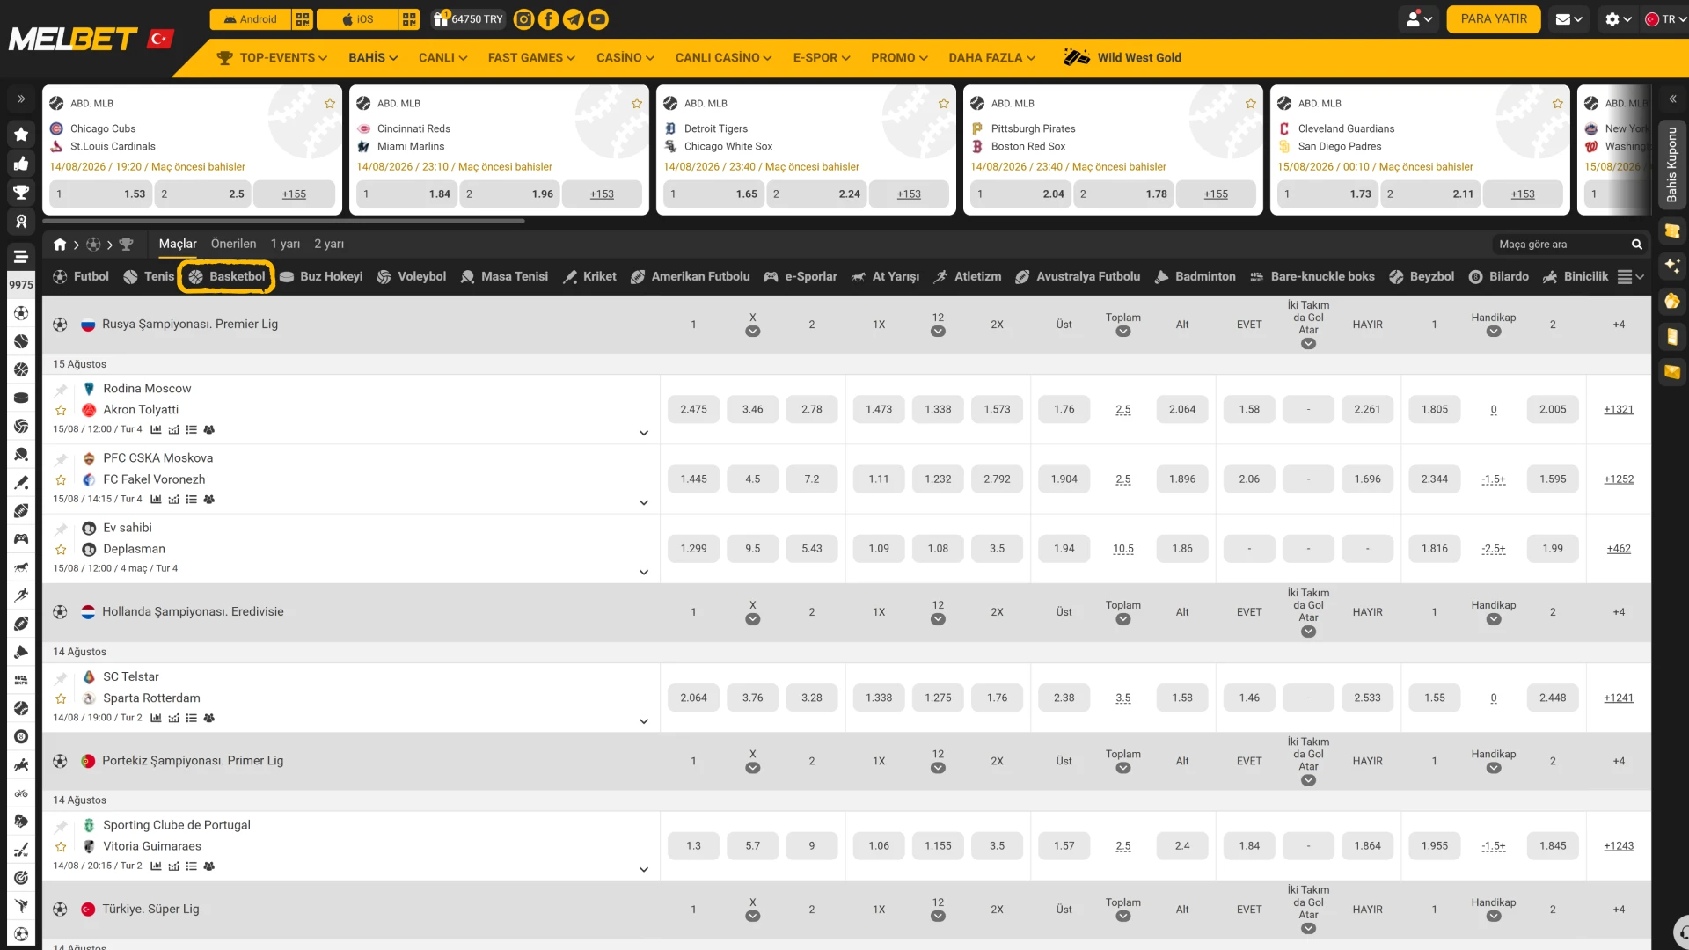This screenshot has width=1689, height=950.
Task: Click the MELBET logo
Action: click(73, 40)
